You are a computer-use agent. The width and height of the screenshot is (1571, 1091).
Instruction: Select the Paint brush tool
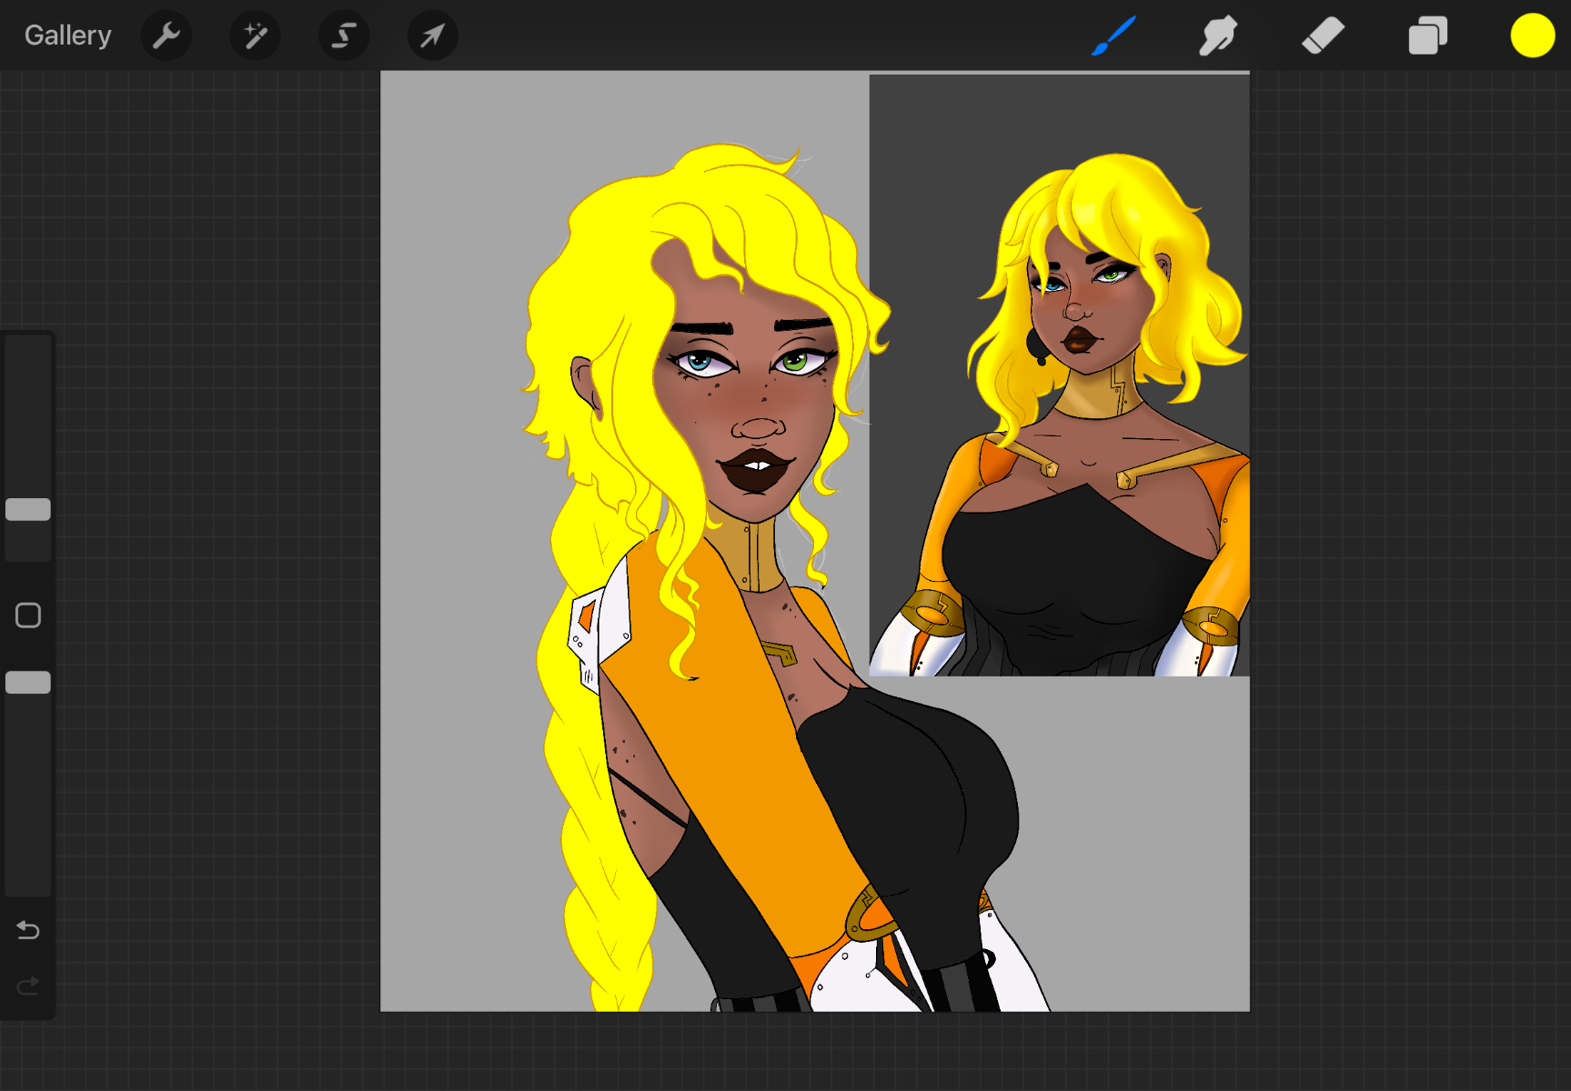1113,36
